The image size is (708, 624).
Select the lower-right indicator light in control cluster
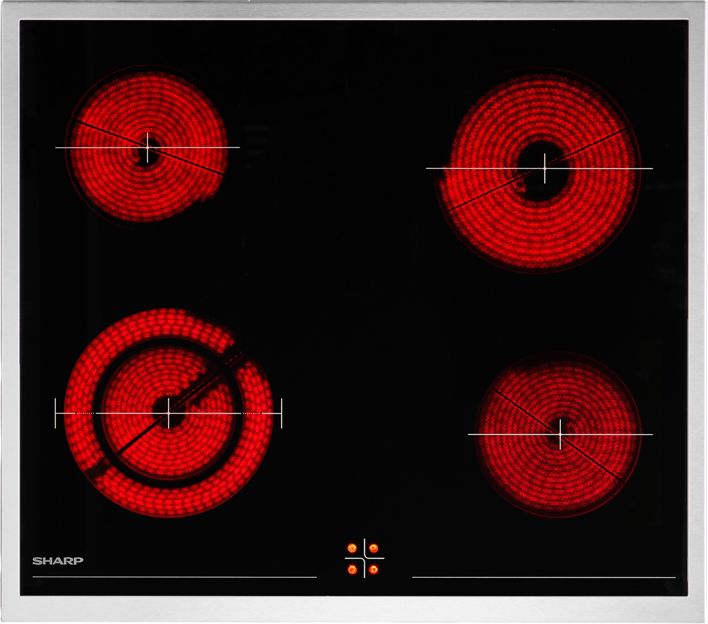[x=373, y=569]
